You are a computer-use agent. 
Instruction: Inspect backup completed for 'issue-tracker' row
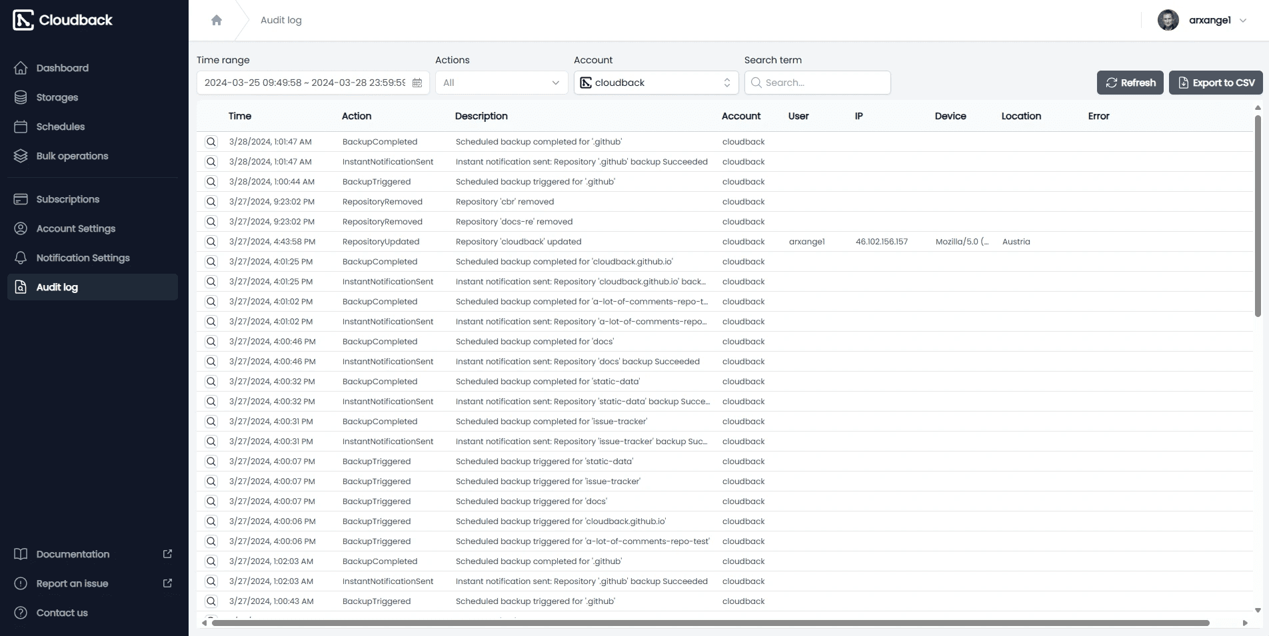[211, 422]
